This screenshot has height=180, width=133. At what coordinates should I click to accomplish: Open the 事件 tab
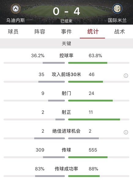(66, 32)
